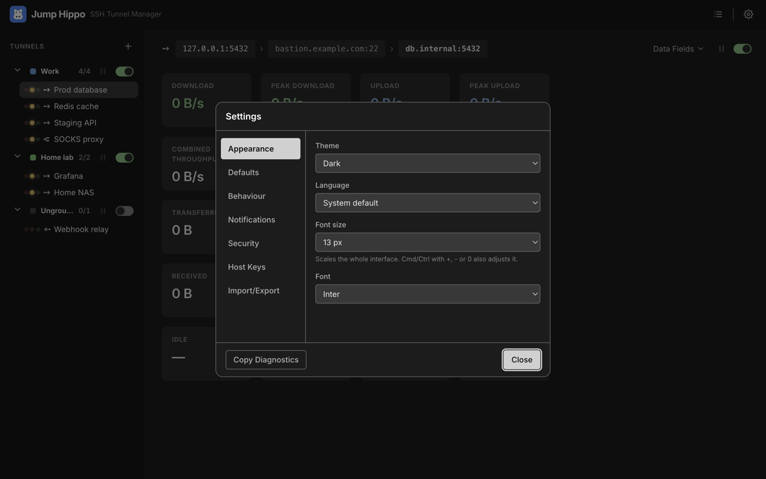The image size is (766, 479).
Task: Click the db.internal:5432 destination chip
Action: [x=443, y=48]
